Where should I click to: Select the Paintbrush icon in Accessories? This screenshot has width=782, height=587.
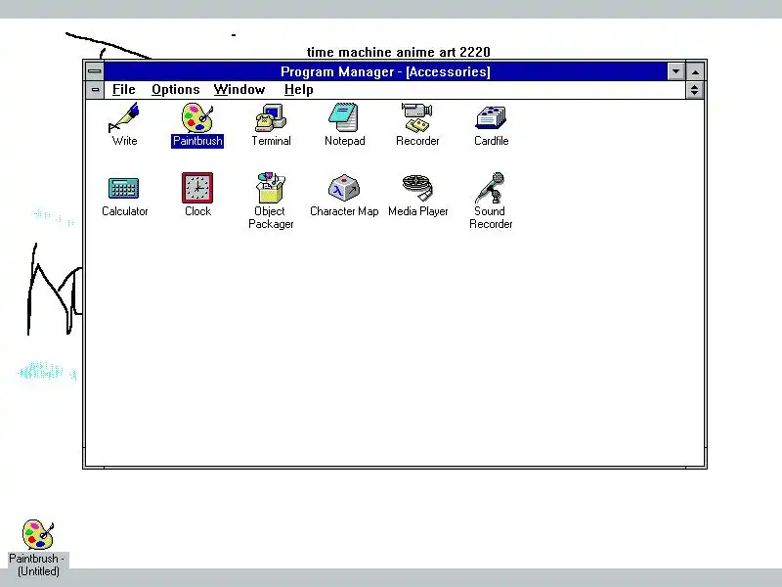point(197,117)
